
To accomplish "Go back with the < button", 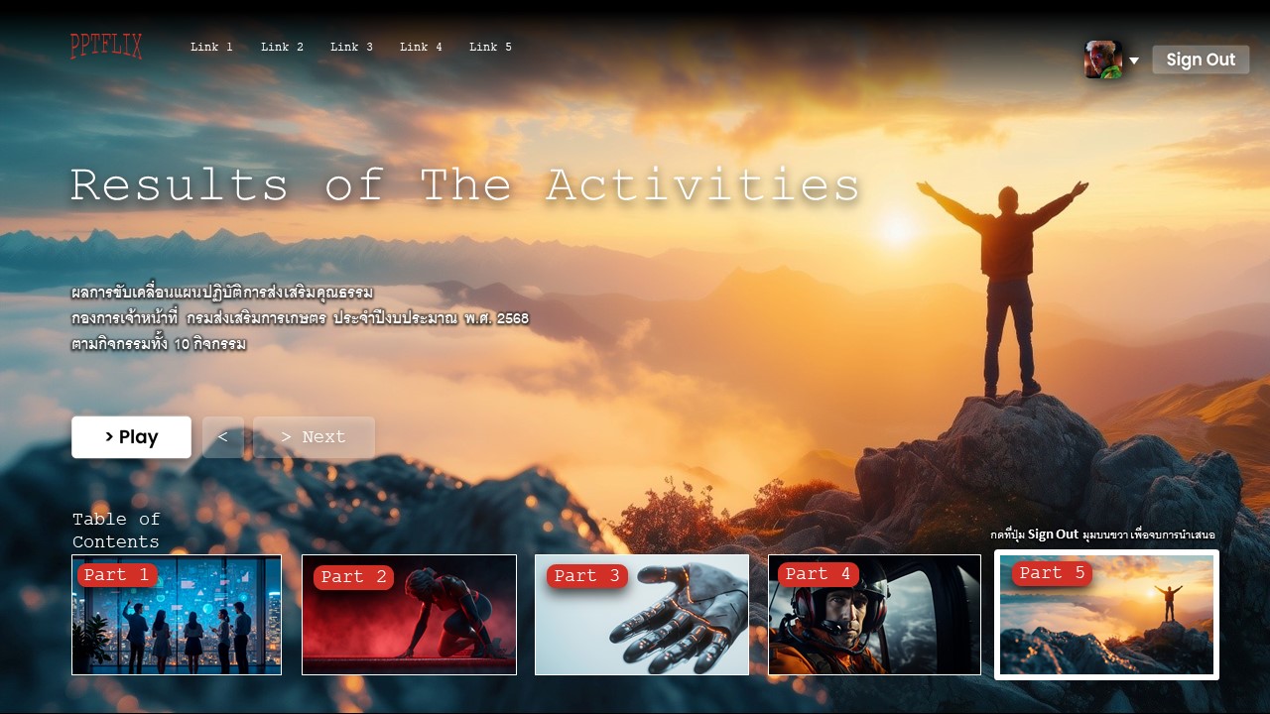I will 223,437.
